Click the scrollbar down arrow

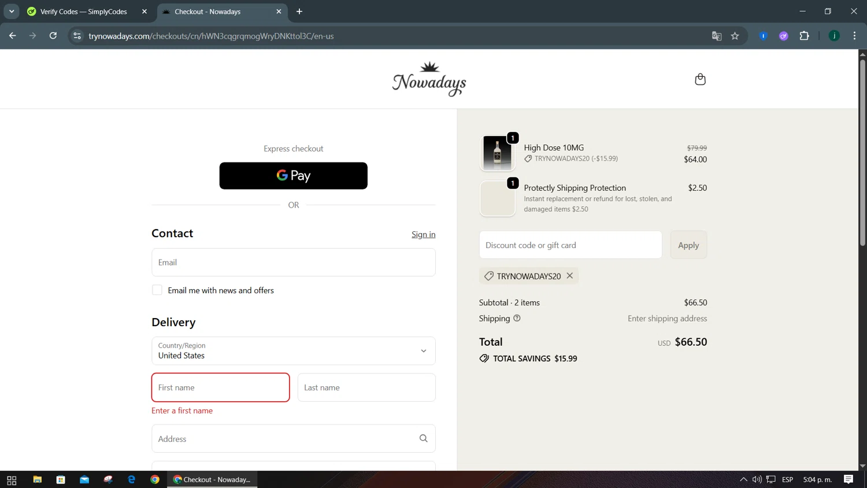pos(862,466)
